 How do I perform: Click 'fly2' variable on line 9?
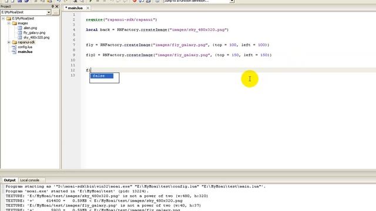click(x=90, y=55)
